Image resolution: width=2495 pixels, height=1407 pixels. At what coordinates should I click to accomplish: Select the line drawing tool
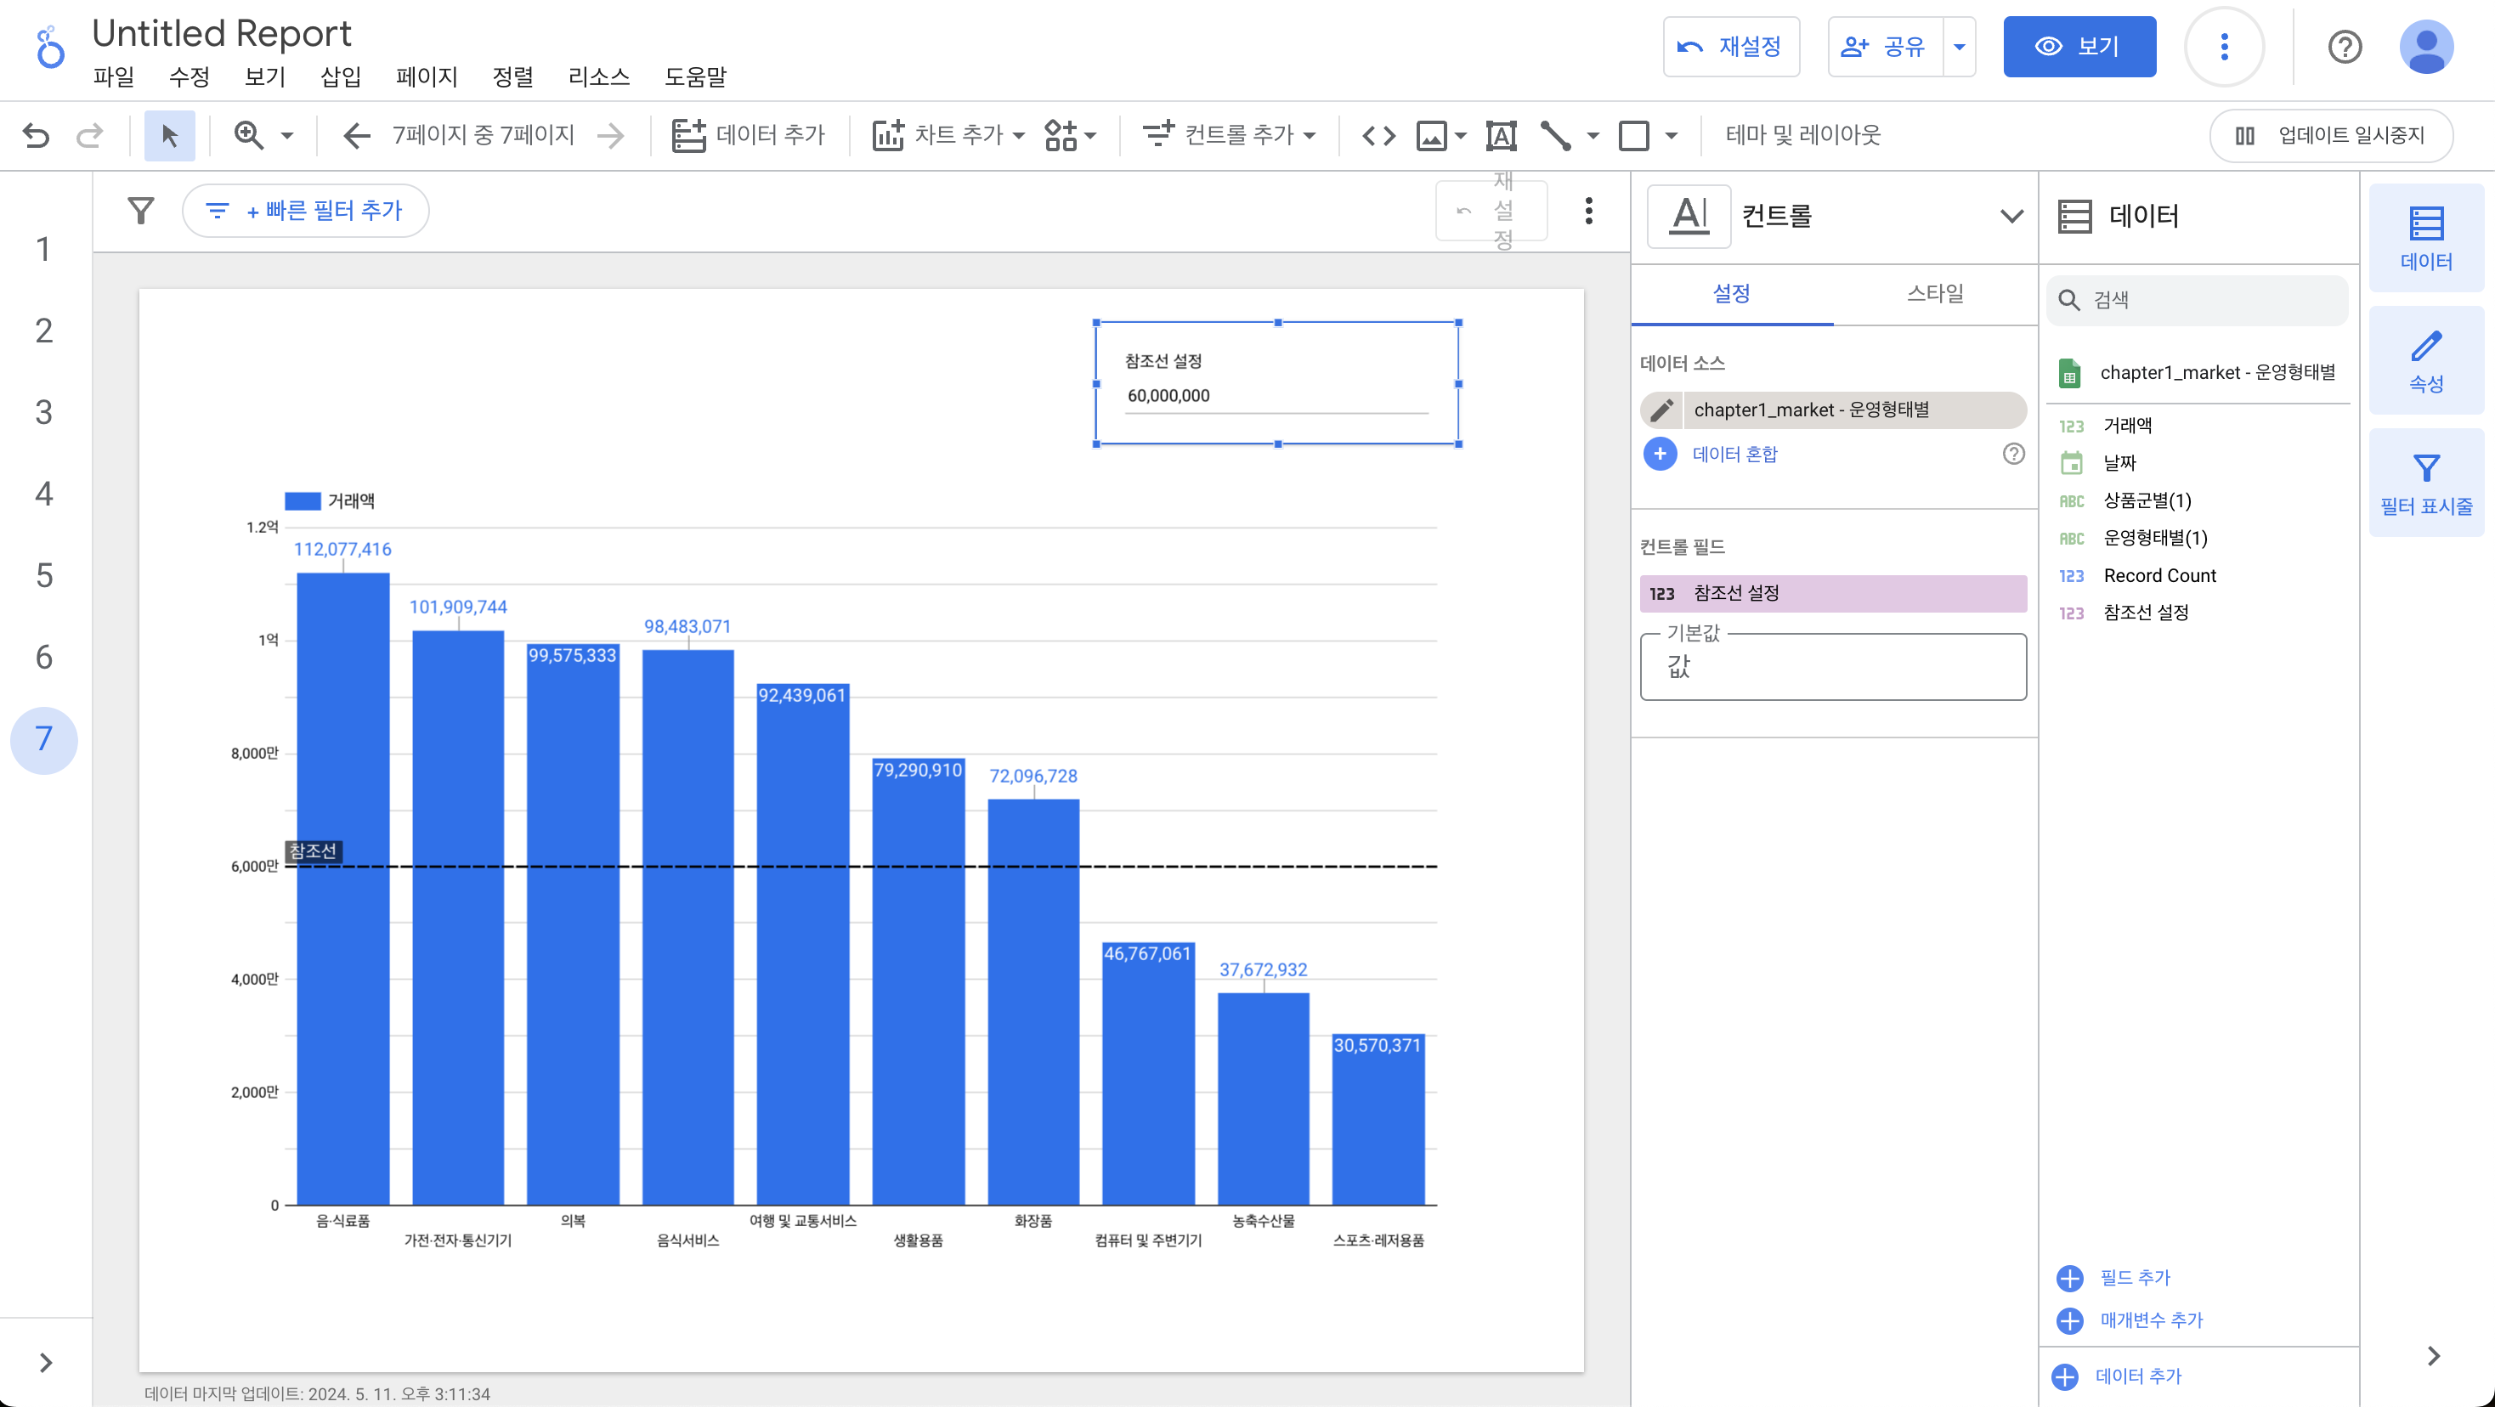pos(1555,134)
